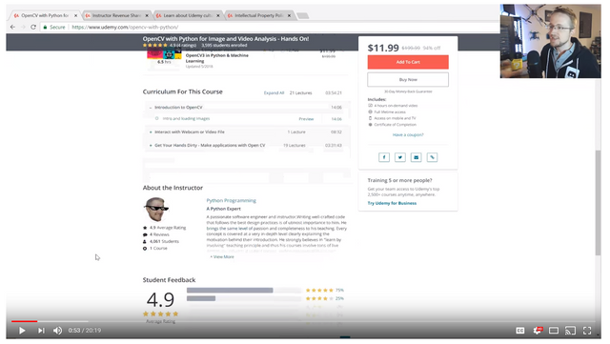Share the course on Twitter
Viewport: 610px width, 344px height.
[400, 157]
